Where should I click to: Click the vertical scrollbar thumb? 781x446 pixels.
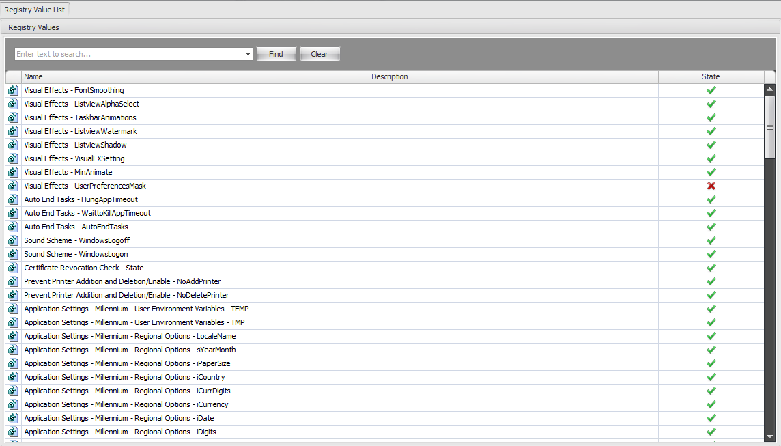pyautogui.click(x=769, y=127)
